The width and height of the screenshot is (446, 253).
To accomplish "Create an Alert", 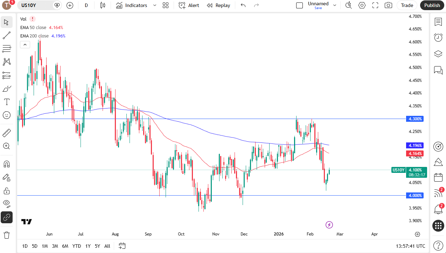I will [189, 5].
